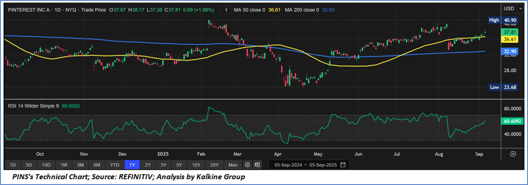Click the blue 32.90 axis price label

point(510,51)
